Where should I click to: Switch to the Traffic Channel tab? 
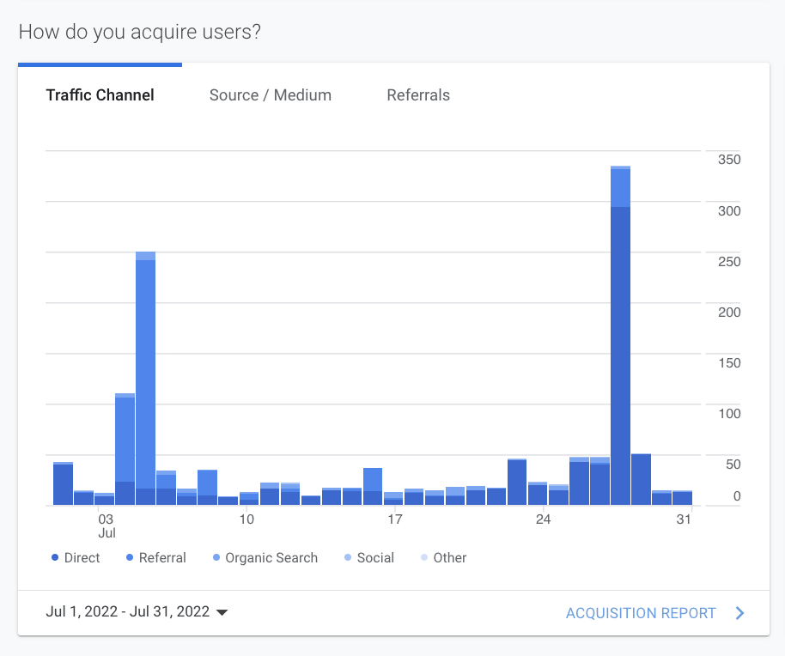click(100, 95)
